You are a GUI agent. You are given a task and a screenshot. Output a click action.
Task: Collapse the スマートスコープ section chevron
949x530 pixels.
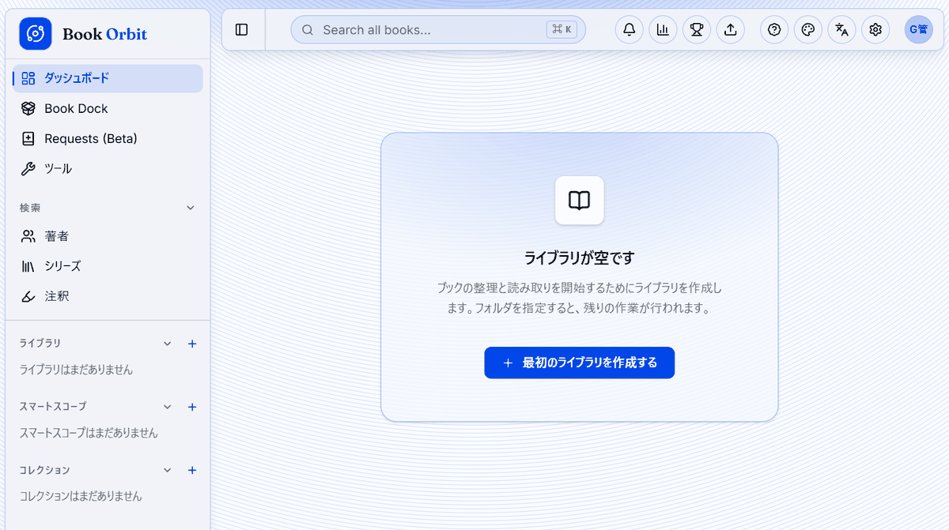point(167,407)
